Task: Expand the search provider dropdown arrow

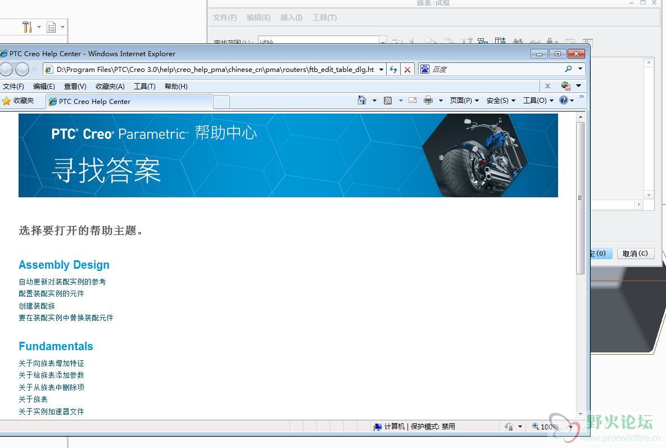Action: click(x=580, y=69)
